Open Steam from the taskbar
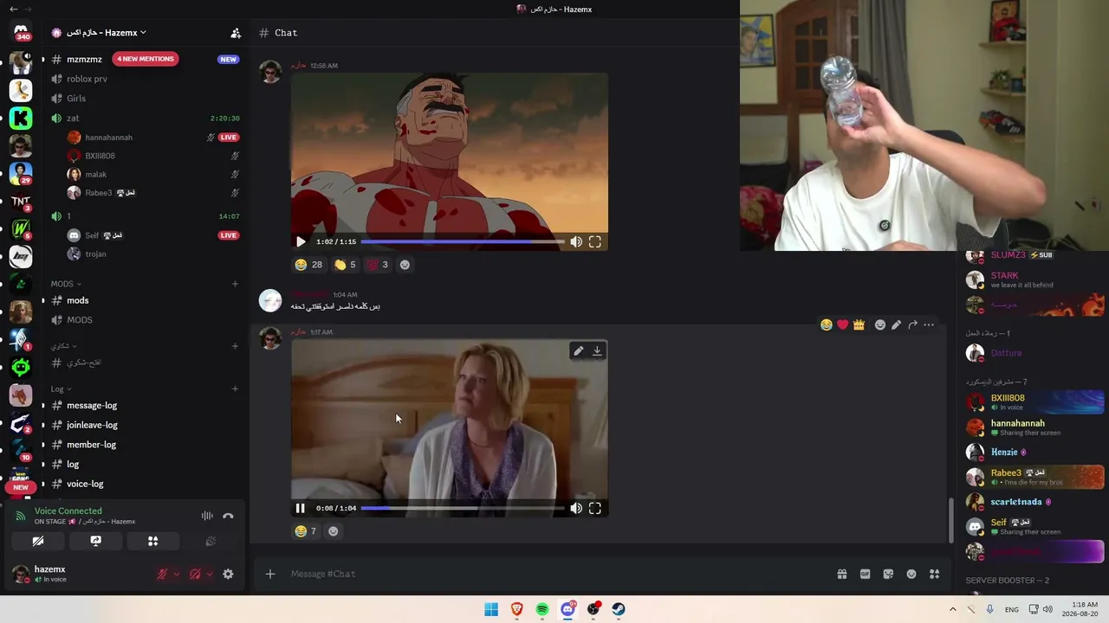The image size is (1109, 623). click(x=619, y=609)
